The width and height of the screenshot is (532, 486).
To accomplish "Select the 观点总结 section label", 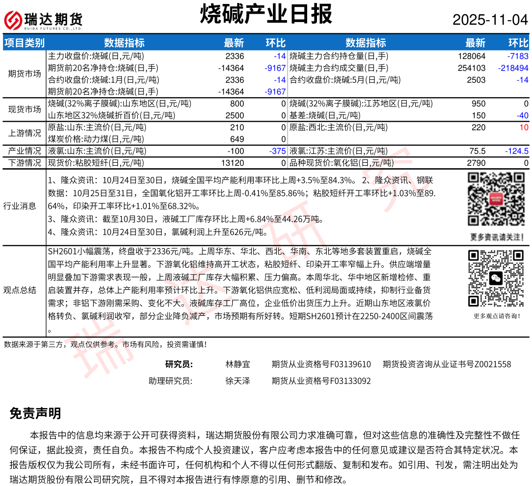I will (20, 290).
